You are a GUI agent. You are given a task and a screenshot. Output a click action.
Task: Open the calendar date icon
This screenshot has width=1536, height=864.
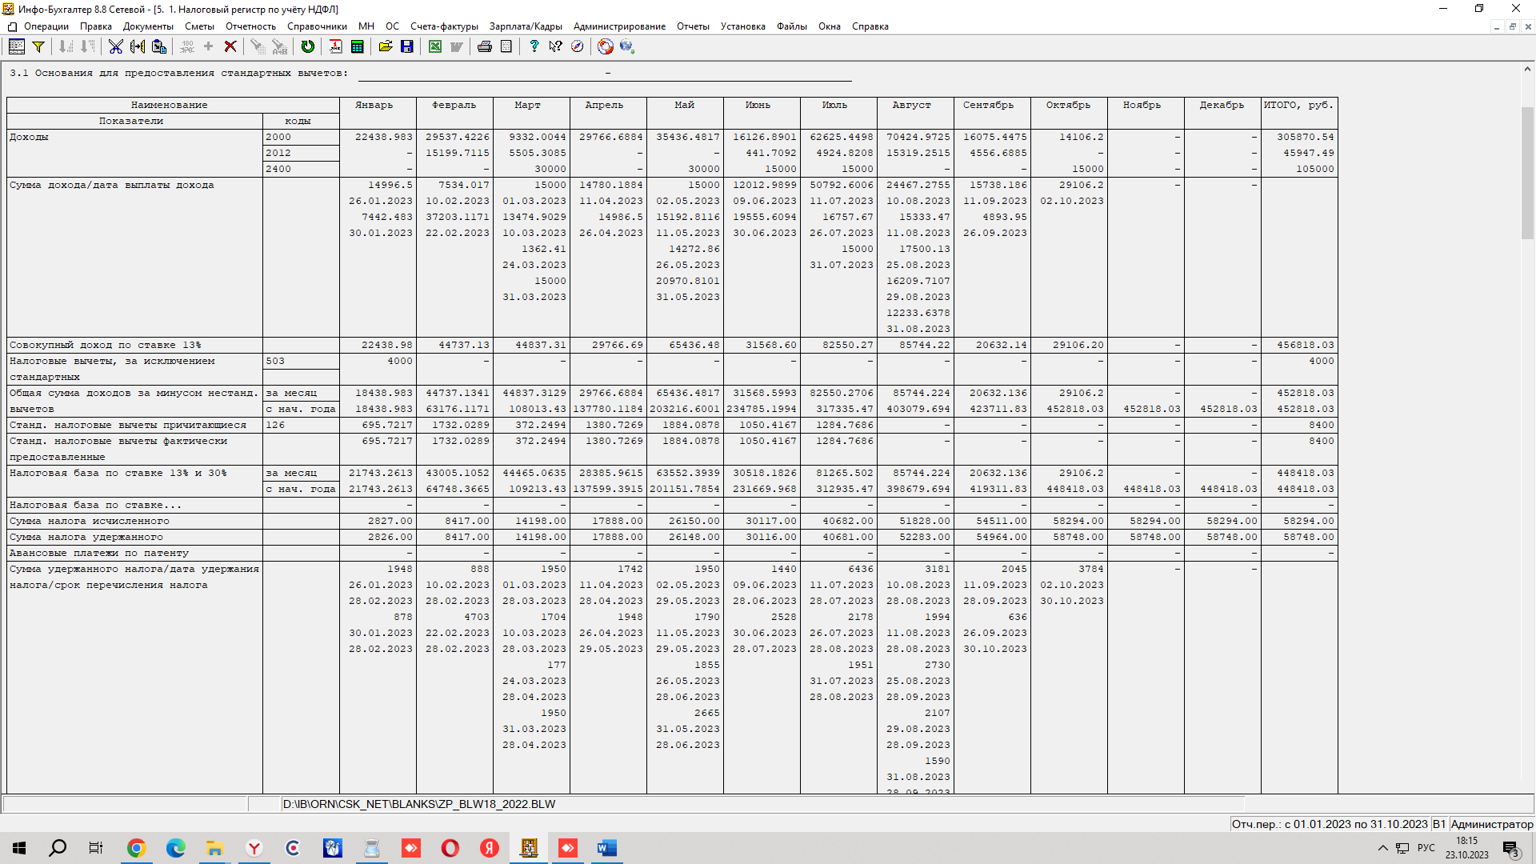[x=335, y=46]
